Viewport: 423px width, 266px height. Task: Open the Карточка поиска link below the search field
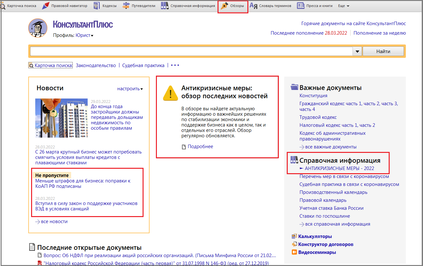click(50, 65)
